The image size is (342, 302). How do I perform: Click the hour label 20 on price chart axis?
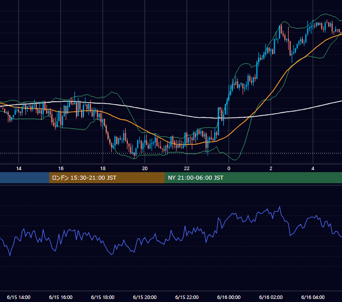point(145,169)
